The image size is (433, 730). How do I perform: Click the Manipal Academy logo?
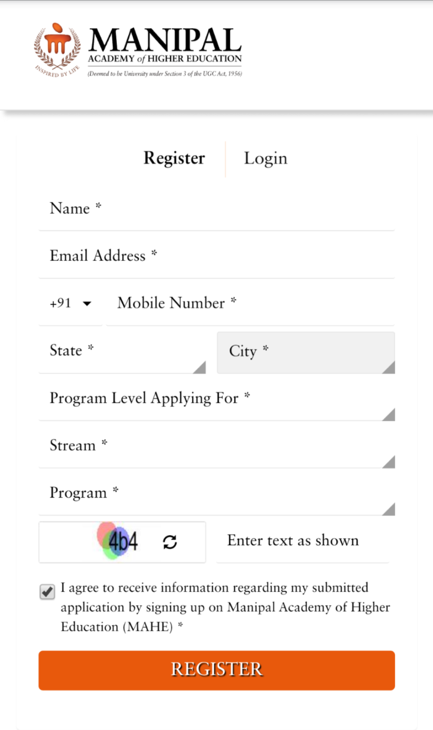point(137,50)
